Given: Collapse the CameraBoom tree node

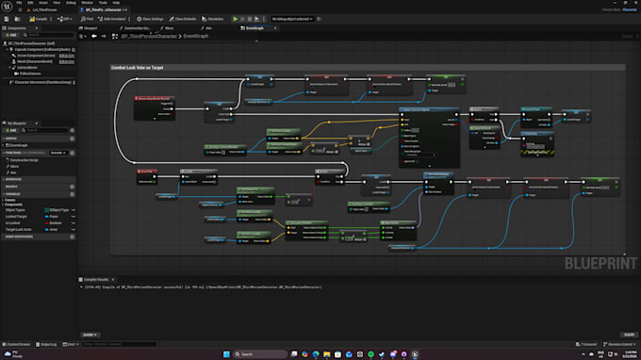Looking at the screenshot, I should point(10,68).
